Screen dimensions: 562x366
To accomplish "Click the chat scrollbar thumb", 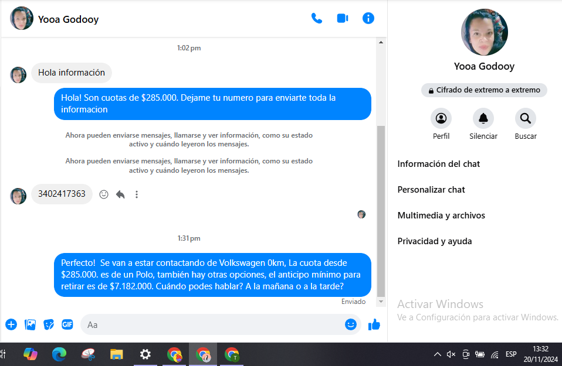I will point(381,211).
